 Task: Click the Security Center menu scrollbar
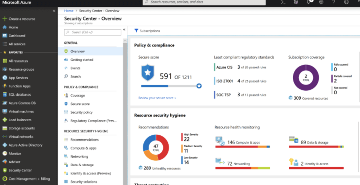[125, 112]
